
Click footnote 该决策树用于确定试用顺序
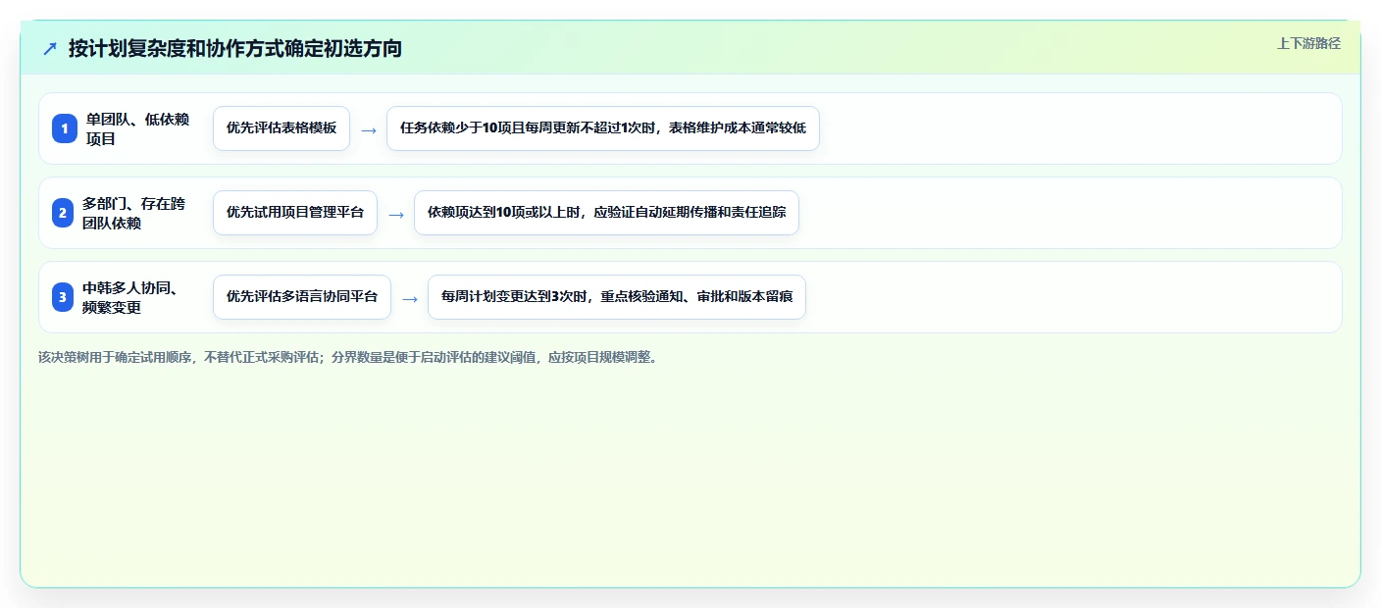(349, 357)
